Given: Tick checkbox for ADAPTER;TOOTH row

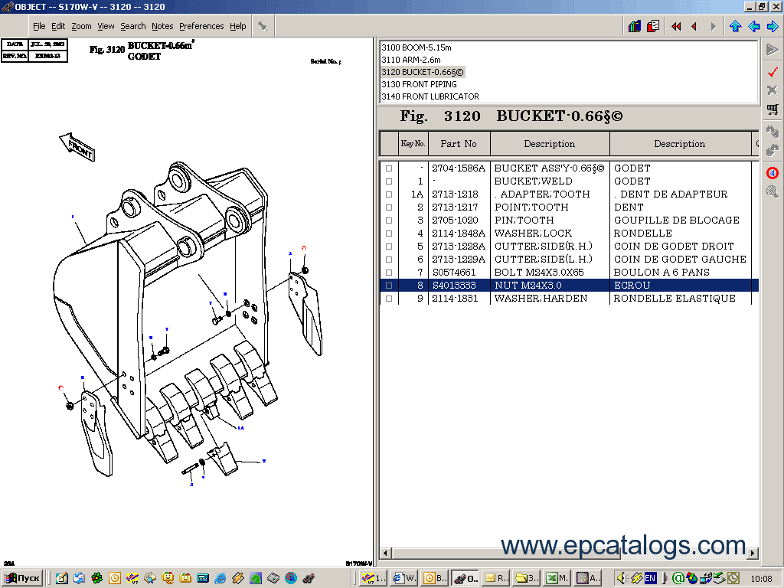Looking at the screenshot, I should point(388,194).
